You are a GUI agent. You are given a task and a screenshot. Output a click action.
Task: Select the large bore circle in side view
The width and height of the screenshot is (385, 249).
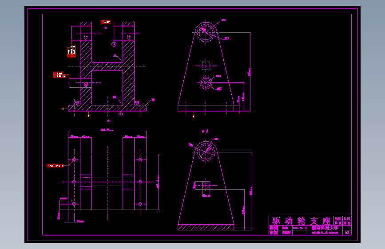206,32
